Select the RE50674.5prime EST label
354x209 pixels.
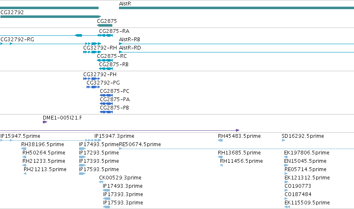coord(140,144)
